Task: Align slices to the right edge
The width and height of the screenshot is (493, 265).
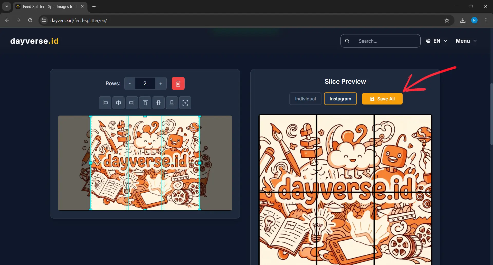Action: click(132, 103)
